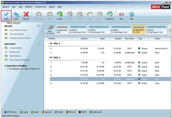Select the G:(NTFS) 73.4 GB block

(x=121, y=29)
